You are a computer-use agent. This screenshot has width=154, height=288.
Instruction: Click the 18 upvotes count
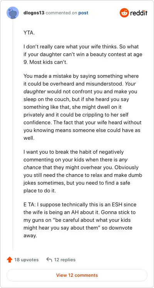coord(27,260)
